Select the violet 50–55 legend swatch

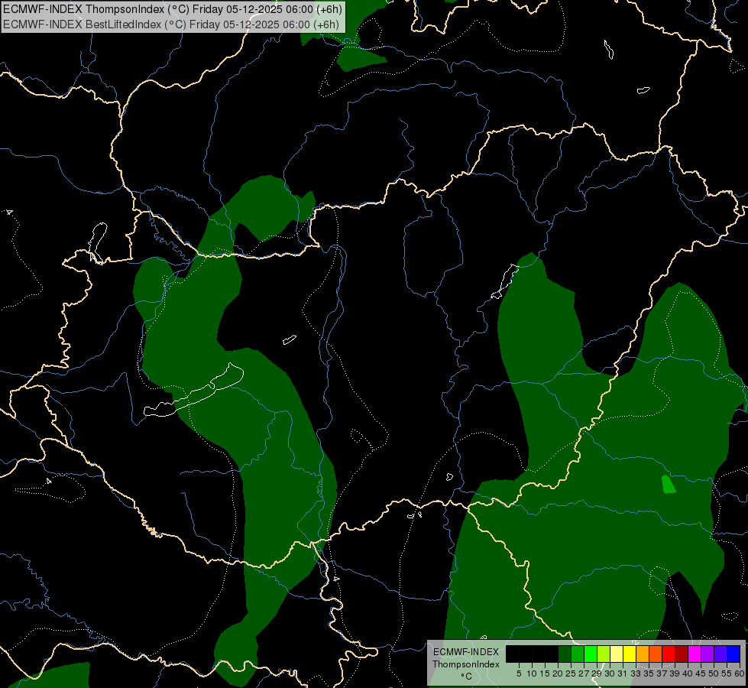pyautogui.click(x=720, y=654)
